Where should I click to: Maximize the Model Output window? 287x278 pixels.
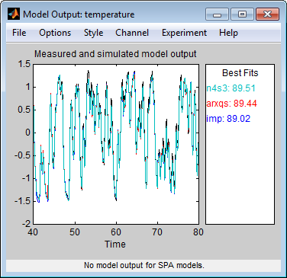[x=242, y=14]
